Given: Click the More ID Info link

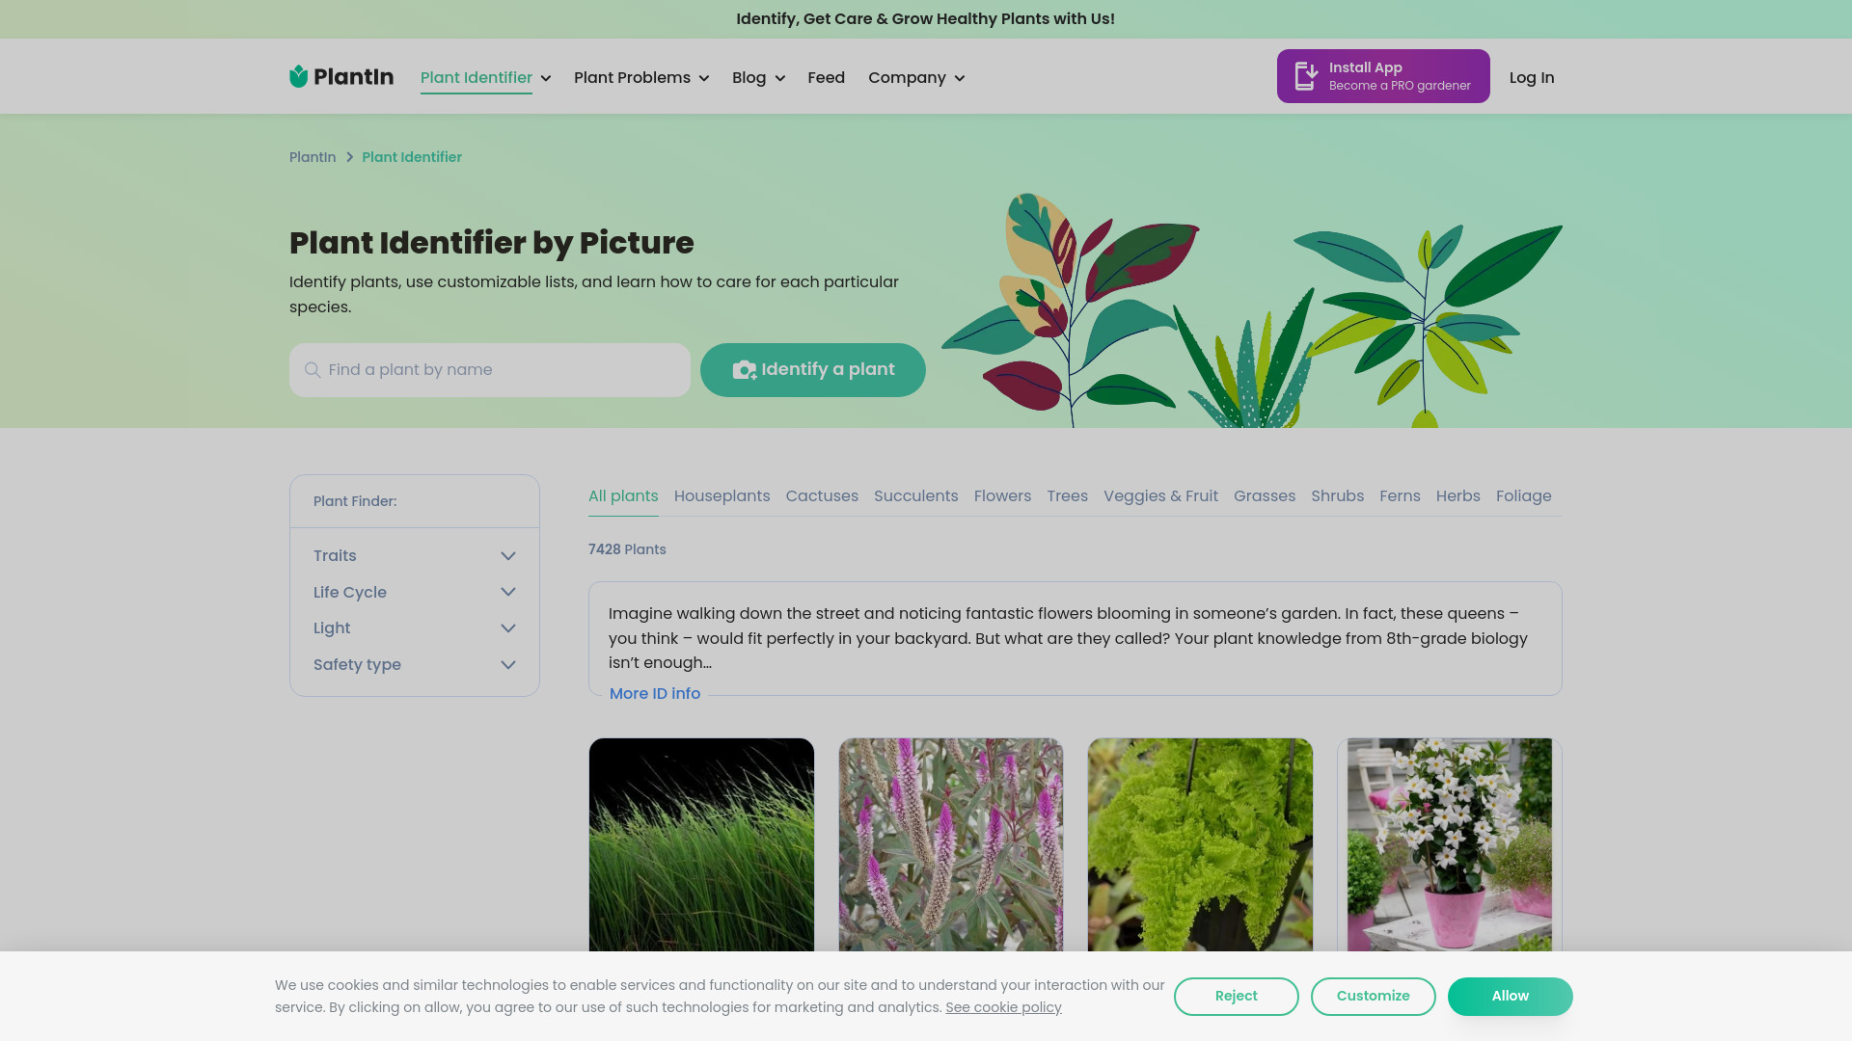Looking at the screenshot, I should click(654, 694).
